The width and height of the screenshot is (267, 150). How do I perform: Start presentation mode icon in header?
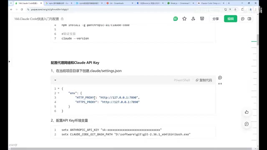202,19
